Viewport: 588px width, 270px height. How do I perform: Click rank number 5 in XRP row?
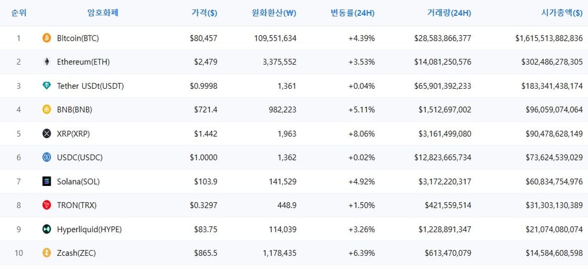[19, 134]
